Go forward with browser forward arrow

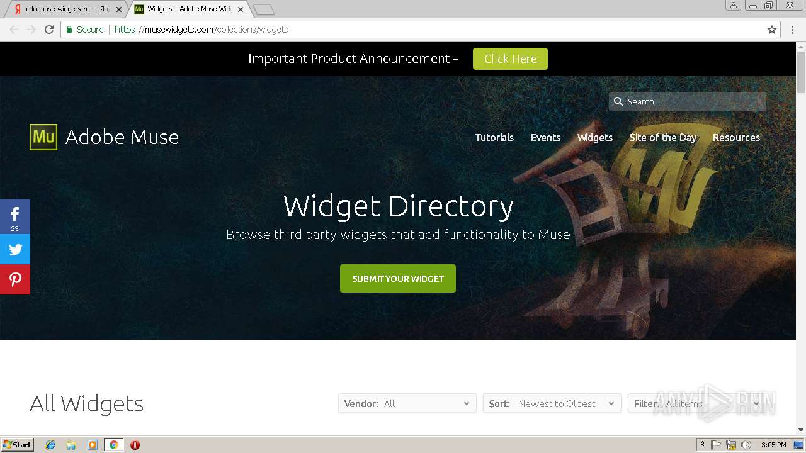click(x=31, y=30)
